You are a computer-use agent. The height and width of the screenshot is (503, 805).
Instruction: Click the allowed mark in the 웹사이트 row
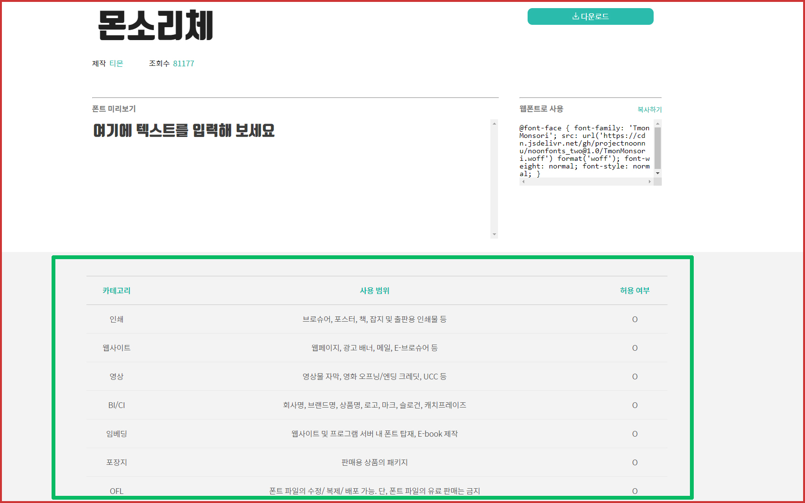[635, 348]
